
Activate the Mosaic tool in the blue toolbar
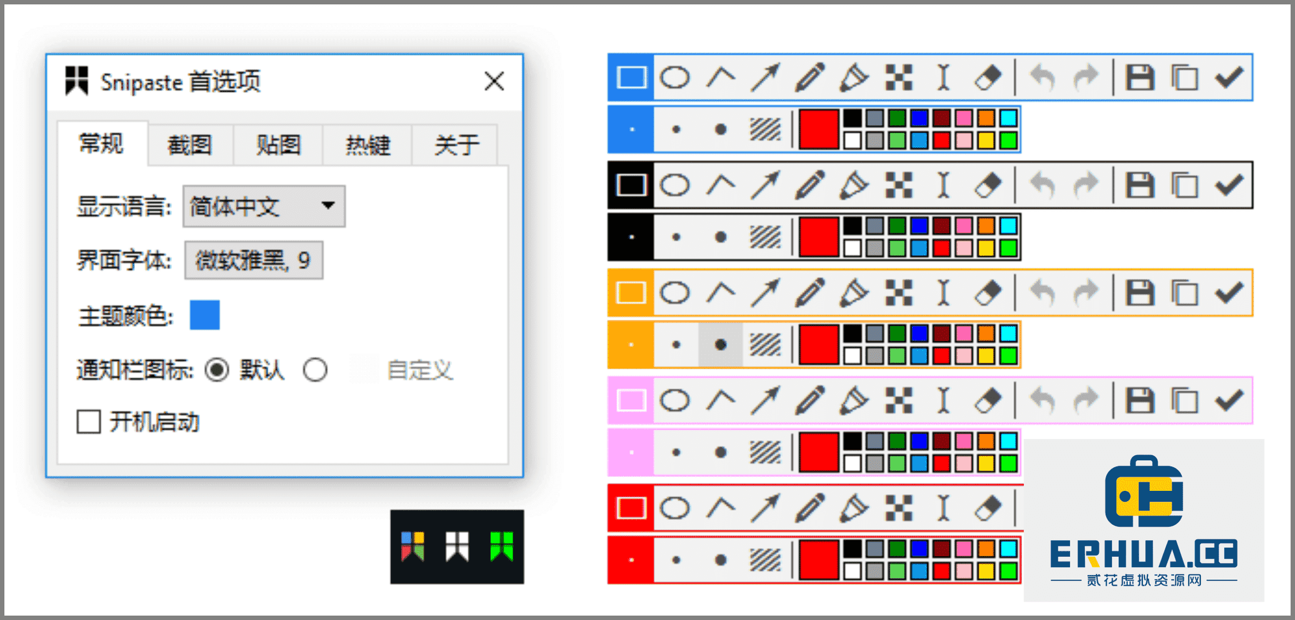(899, 77)
